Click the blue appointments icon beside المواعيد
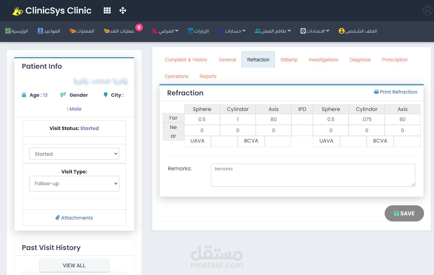Viewport: 434px width, 275px height. coord(40,31)
